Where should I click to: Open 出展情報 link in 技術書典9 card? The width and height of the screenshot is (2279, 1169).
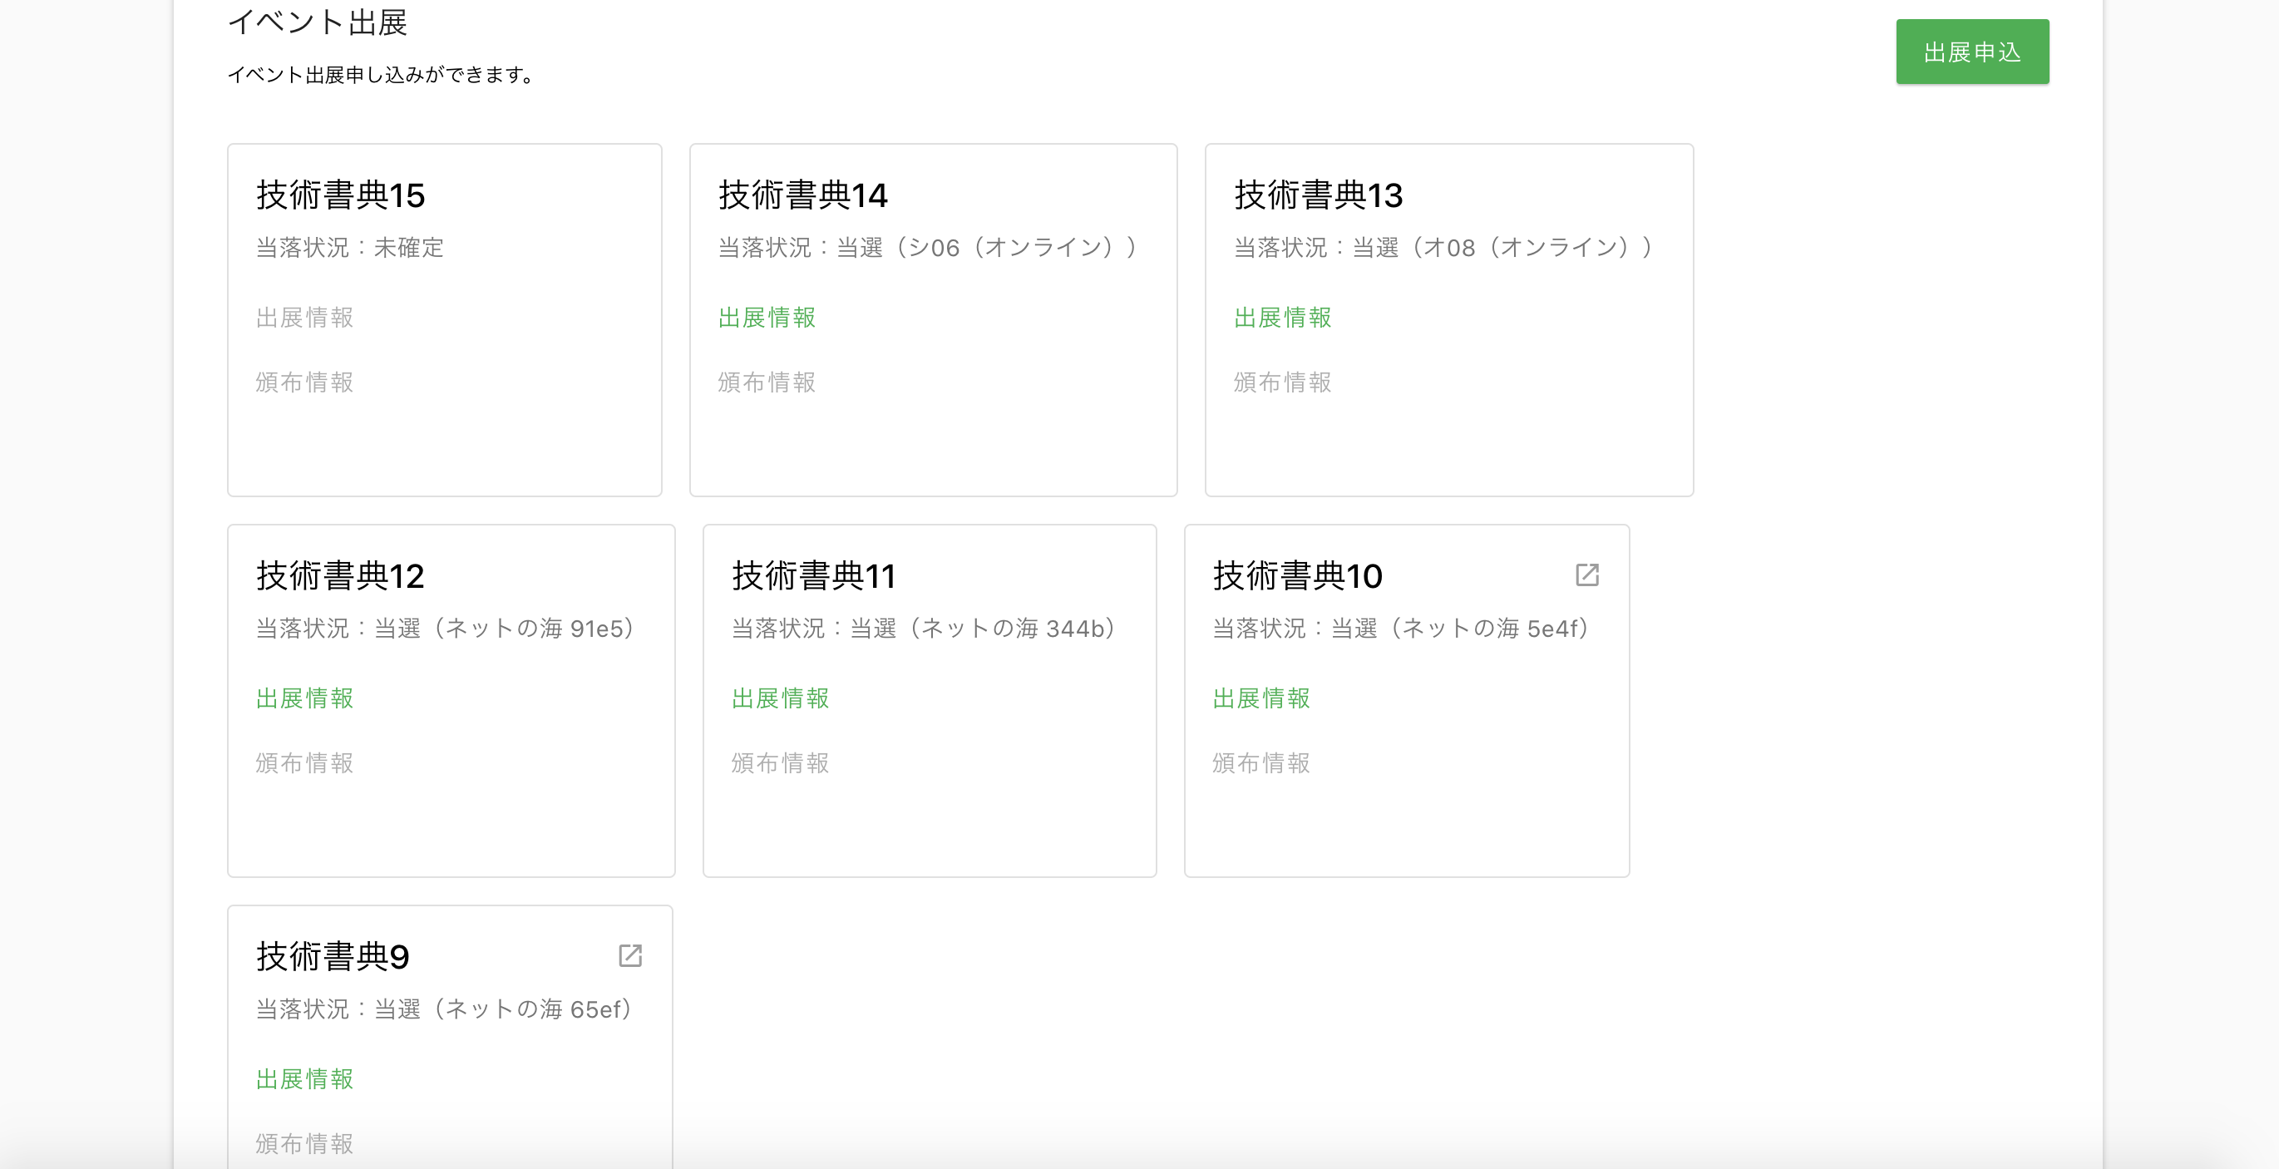(304, 1078)
